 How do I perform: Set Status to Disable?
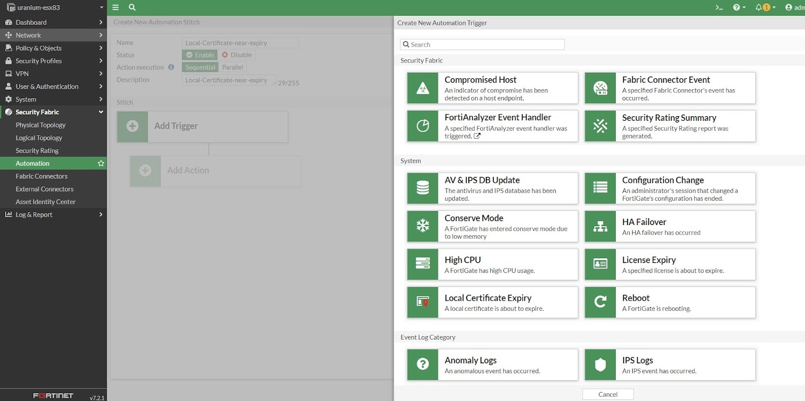(237, 55)
